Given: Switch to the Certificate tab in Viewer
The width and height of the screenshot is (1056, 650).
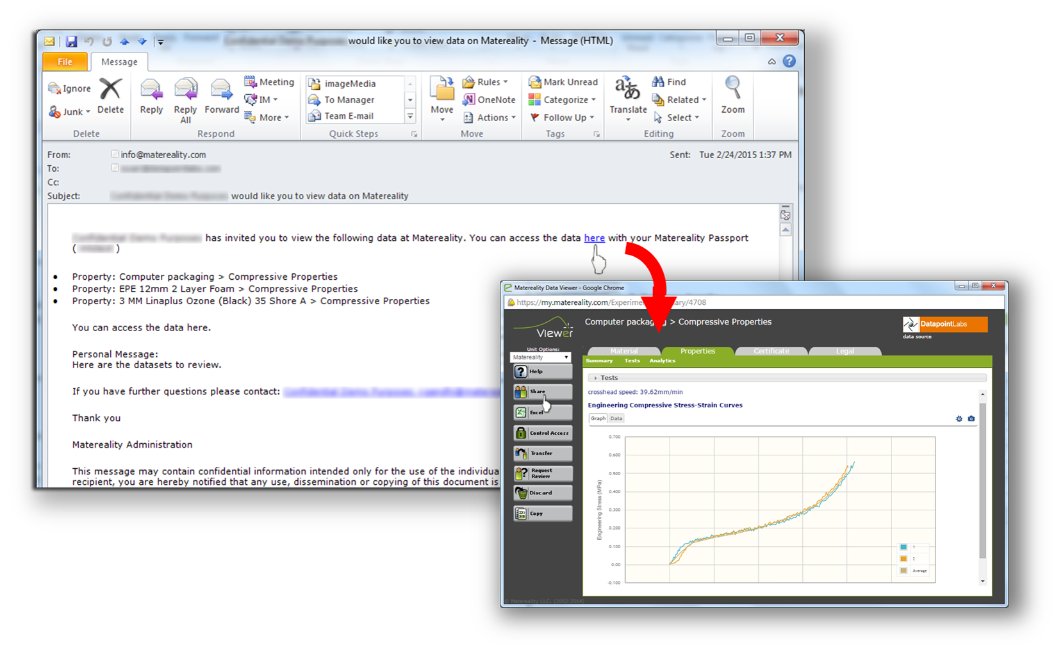Looking at the screenshot, I should (x=771, y=351).
